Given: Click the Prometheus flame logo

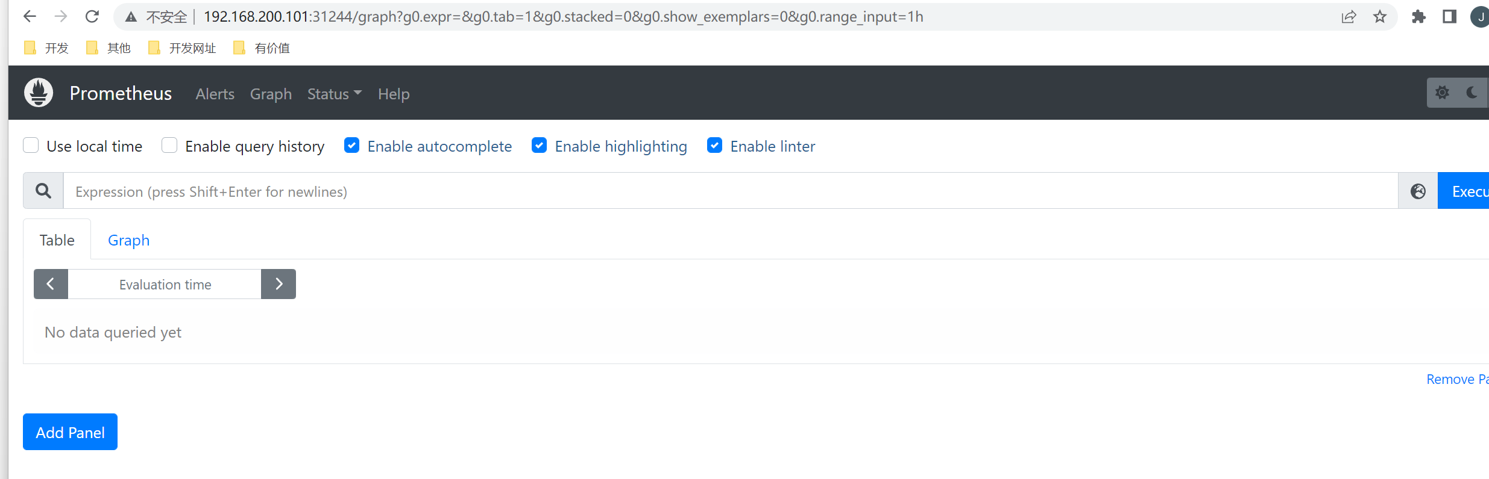Looking at the screenshot, I should [x=39, y=93].
